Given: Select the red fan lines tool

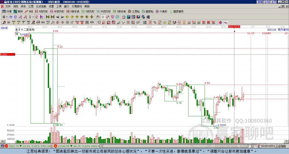Looking at the screenshot, I should tap(104, 22).
